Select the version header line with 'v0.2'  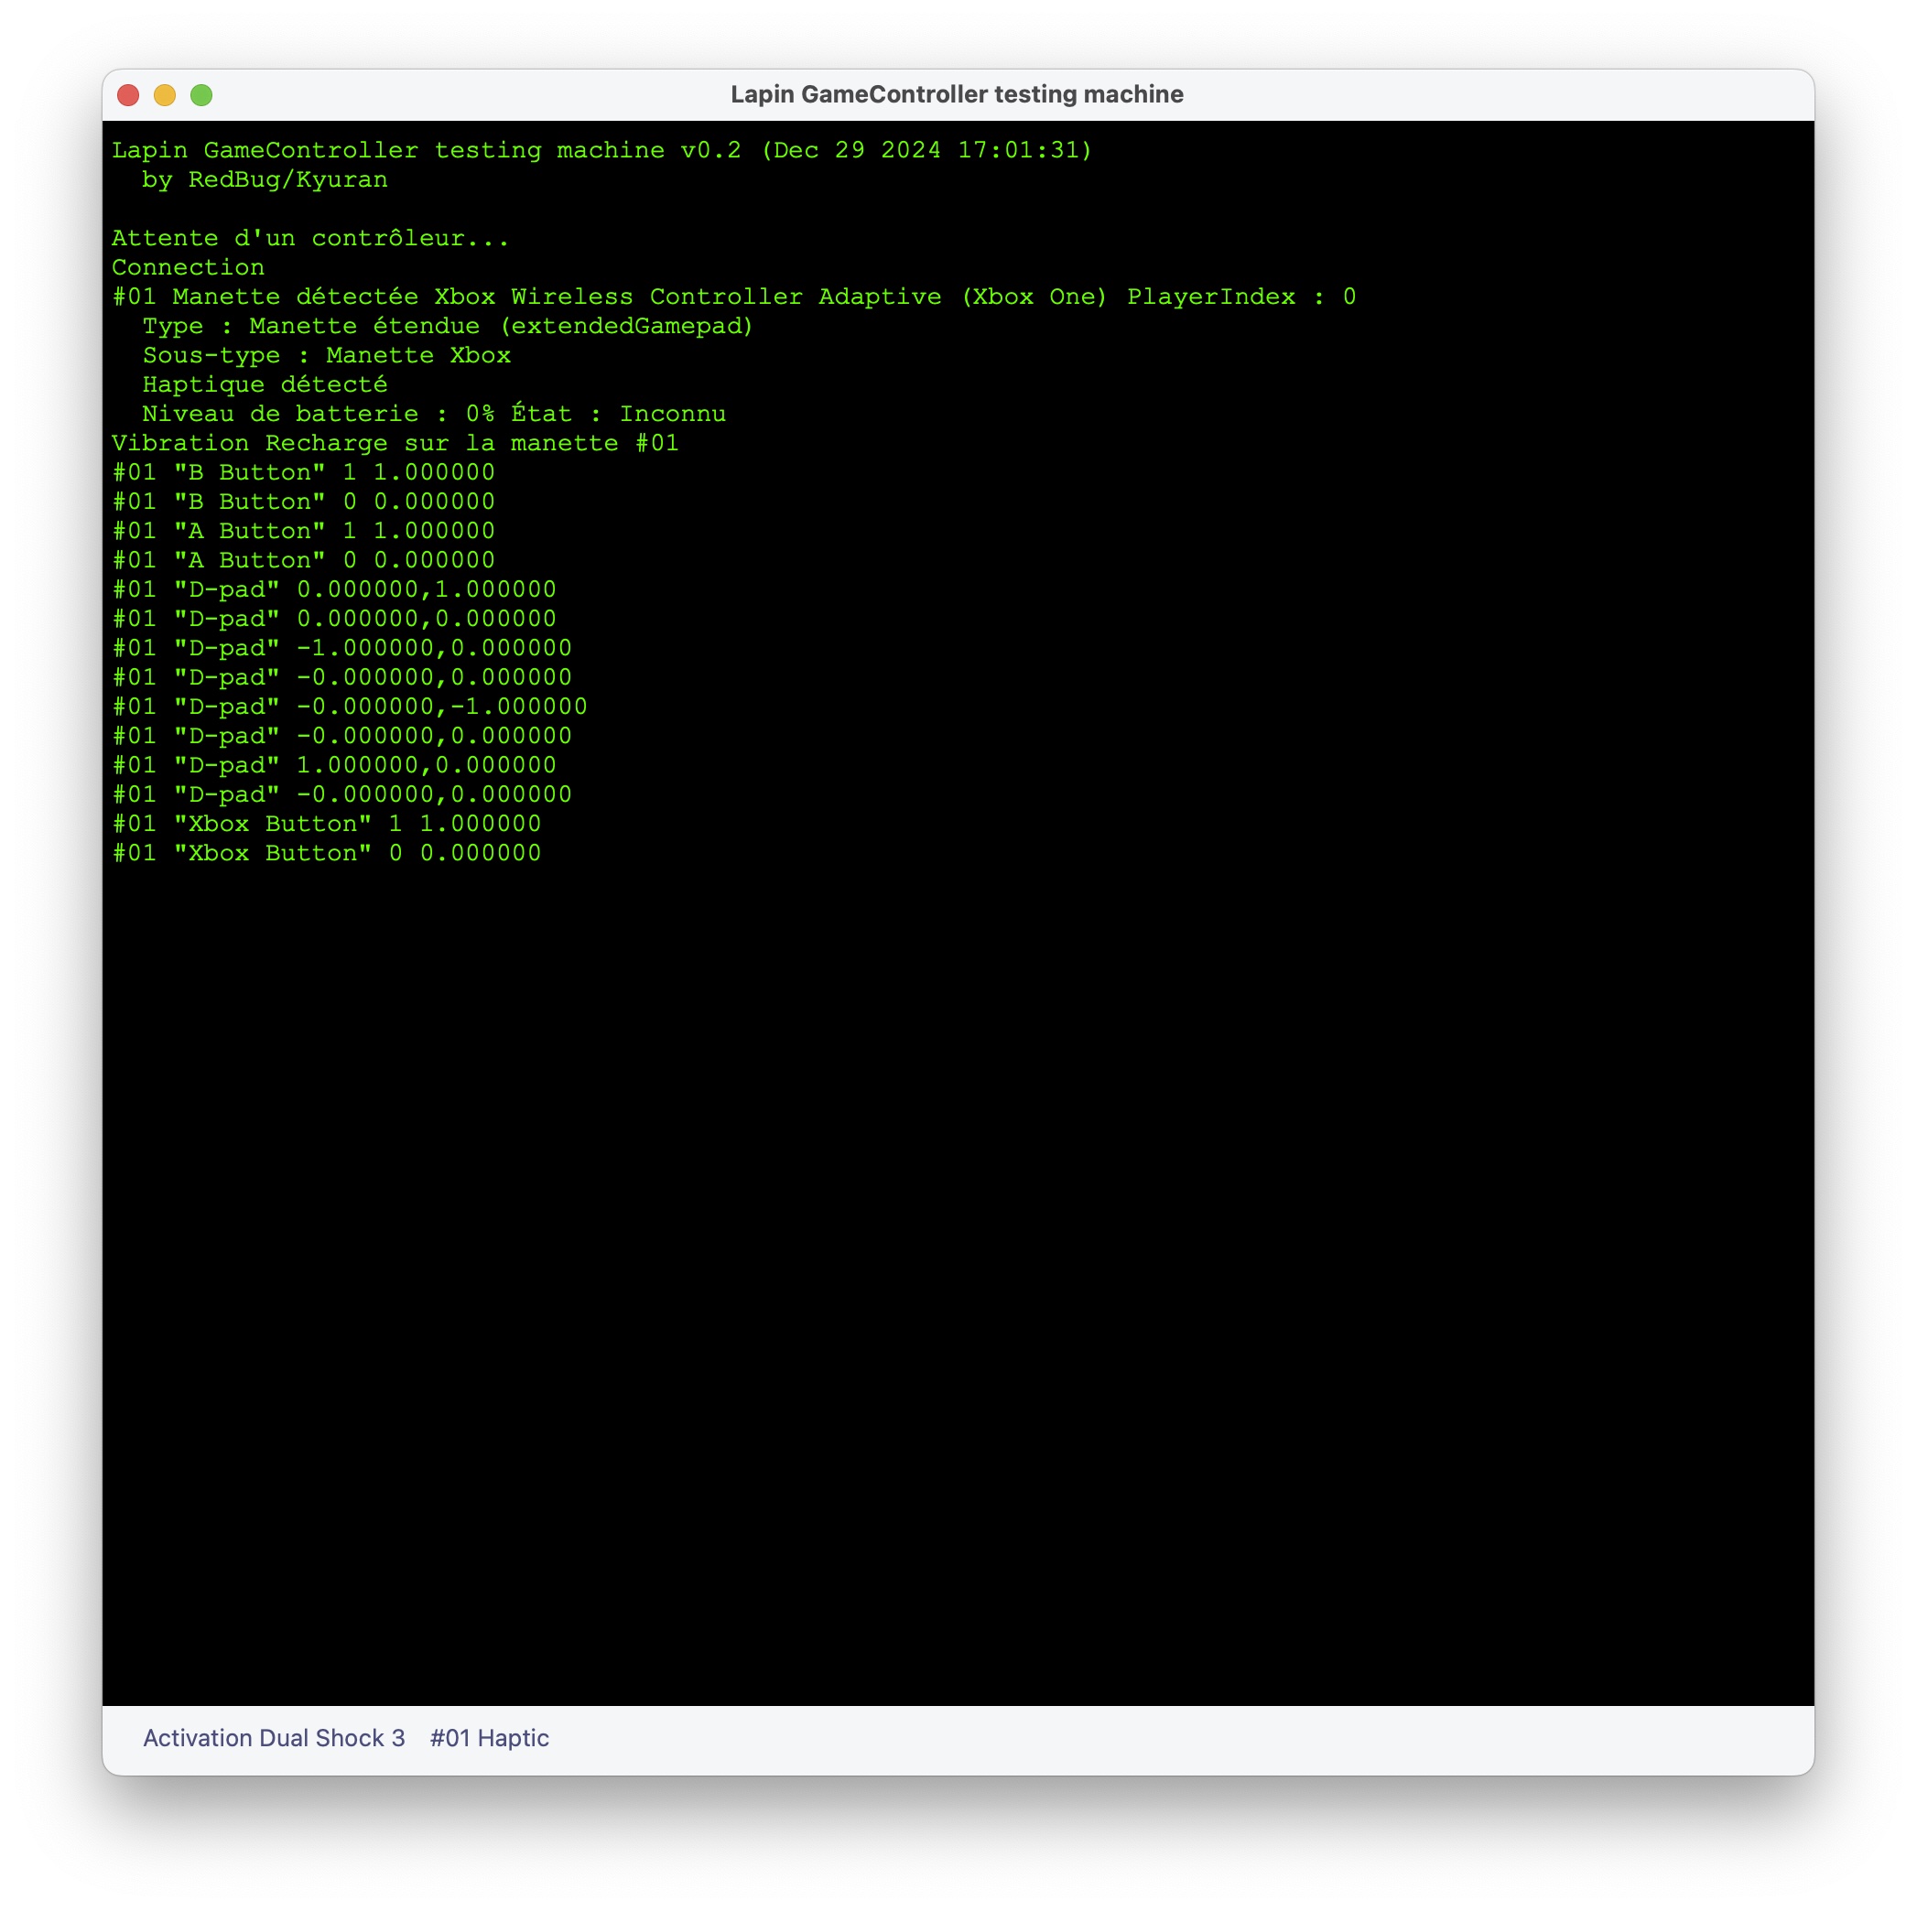[x=601, y=150]
